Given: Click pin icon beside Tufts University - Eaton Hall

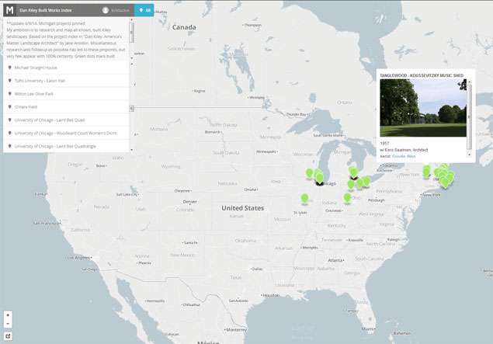Looking at the screenshot, I should [x=10, y=81].
